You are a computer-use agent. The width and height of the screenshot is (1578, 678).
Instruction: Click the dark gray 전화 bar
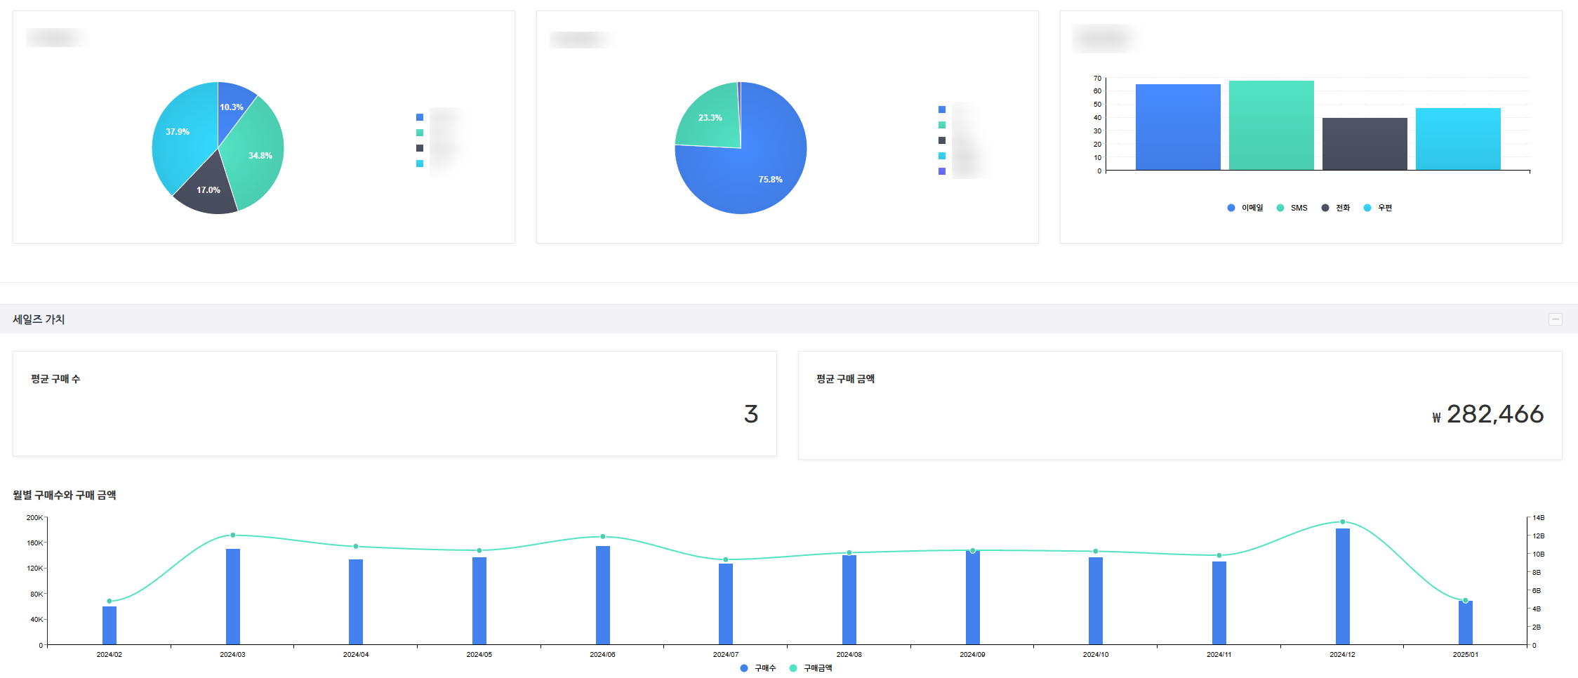(x=1365, y=144)
